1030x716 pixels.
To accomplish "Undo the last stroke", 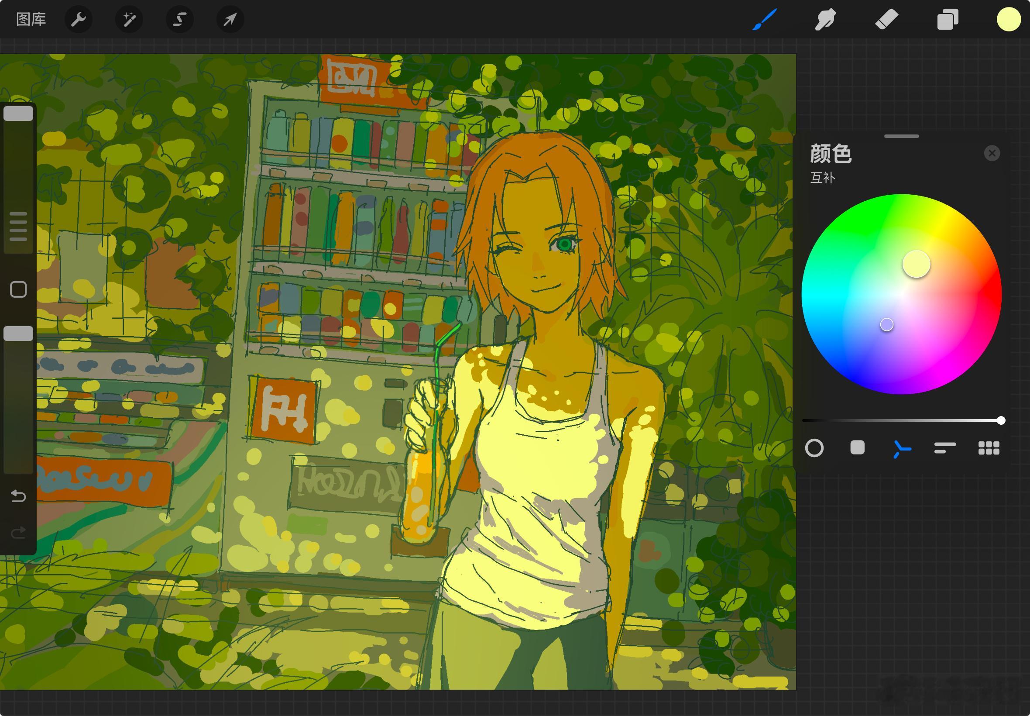I will coord(18,496).
